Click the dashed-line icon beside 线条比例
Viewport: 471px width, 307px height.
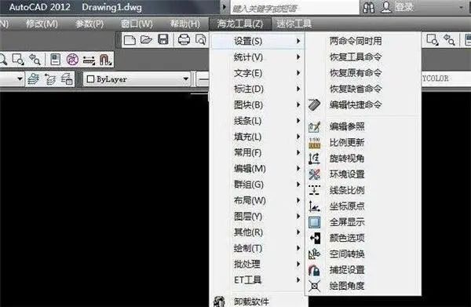pyautogui.click(x=314, y=191)
